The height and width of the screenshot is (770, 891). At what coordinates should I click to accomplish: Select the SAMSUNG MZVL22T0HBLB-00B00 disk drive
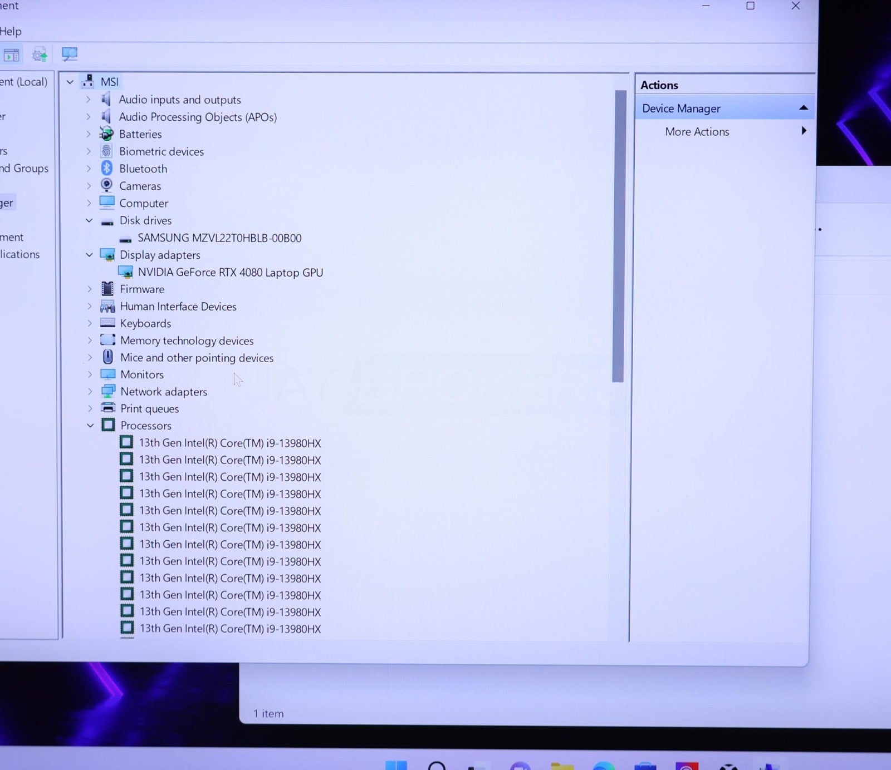[x=219, y=238]
